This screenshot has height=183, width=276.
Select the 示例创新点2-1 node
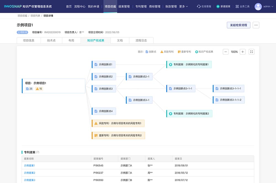coord(139,77)
